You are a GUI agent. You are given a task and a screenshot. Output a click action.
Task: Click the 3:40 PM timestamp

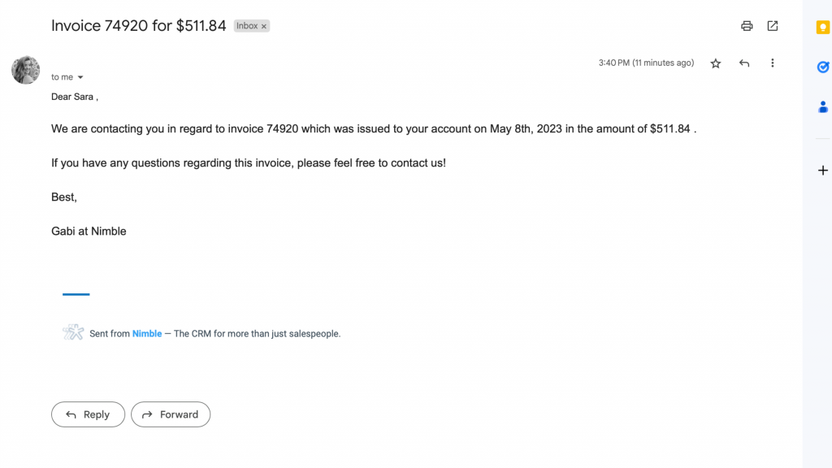[x=646, y=63]
